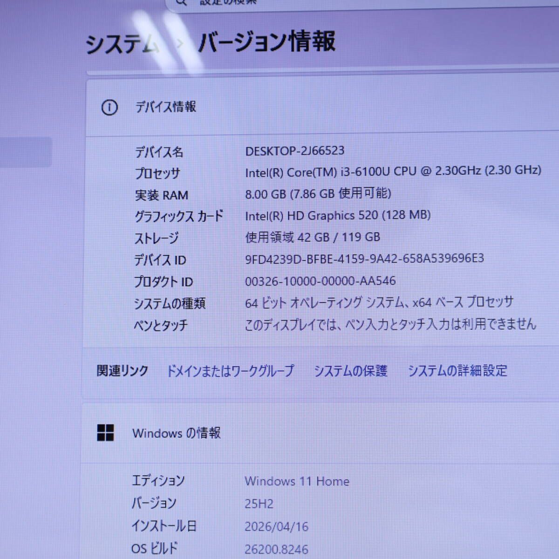
Task: Select product ID 00326-10000-00000-AA546
Action: tap(320, 281)
